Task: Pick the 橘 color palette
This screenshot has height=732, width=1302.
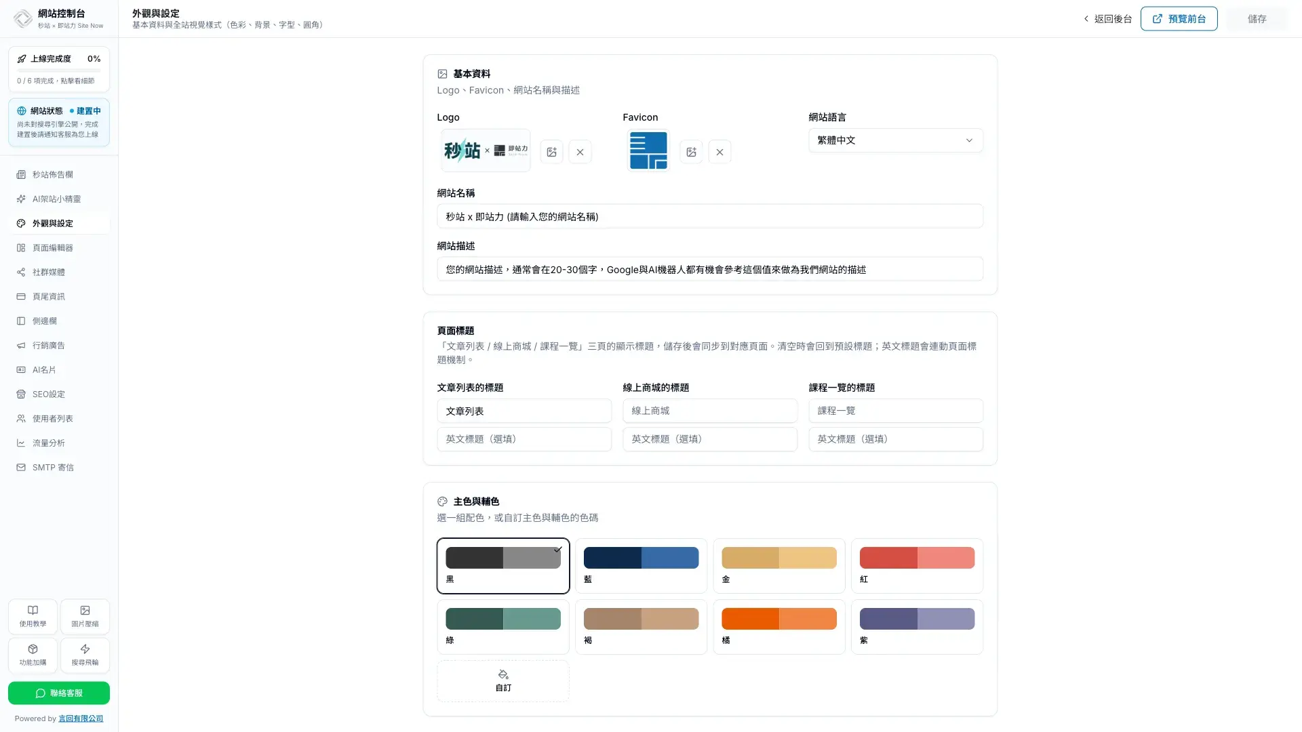Action: click(779, 627)
